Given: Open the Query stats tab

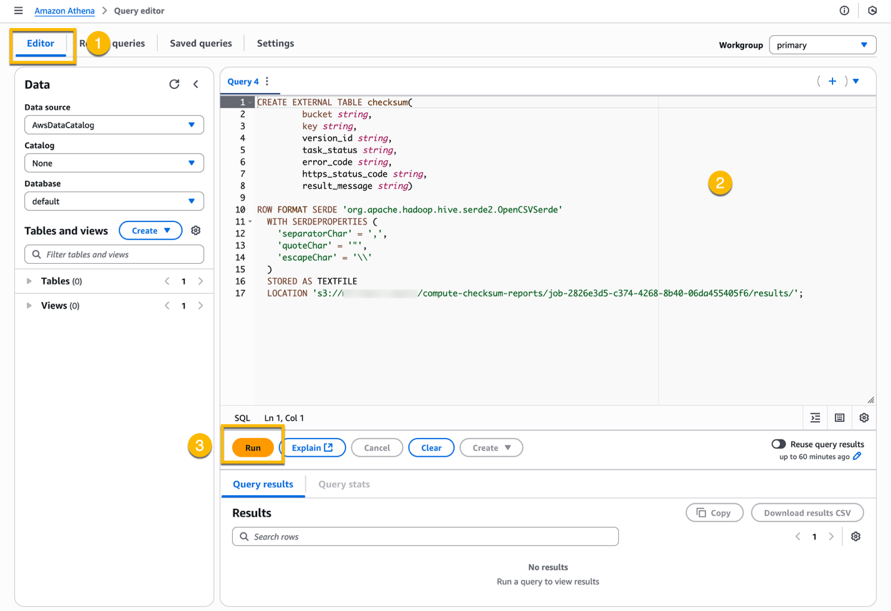Looking at the screenshot, I should [343, 483].
